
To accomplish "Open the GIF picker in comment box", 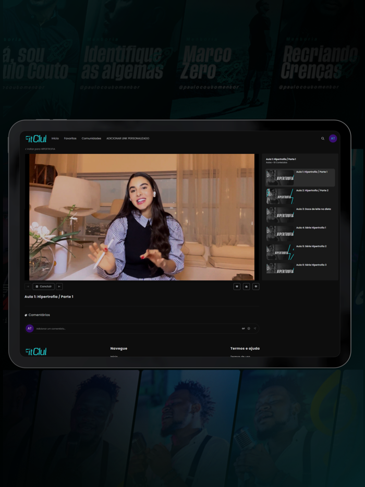I will click(x=243, y=328).
